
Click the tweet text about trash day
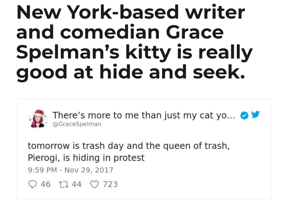click(128, 152)
